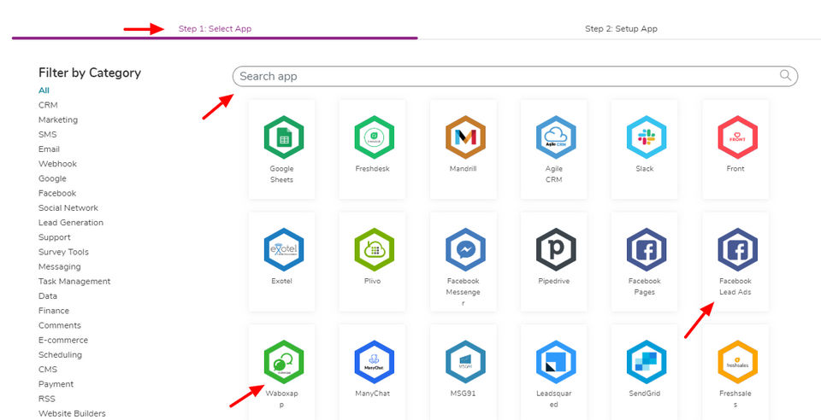821x420 pixels.
Task: Focus the Search app input field
Action: 515,76
